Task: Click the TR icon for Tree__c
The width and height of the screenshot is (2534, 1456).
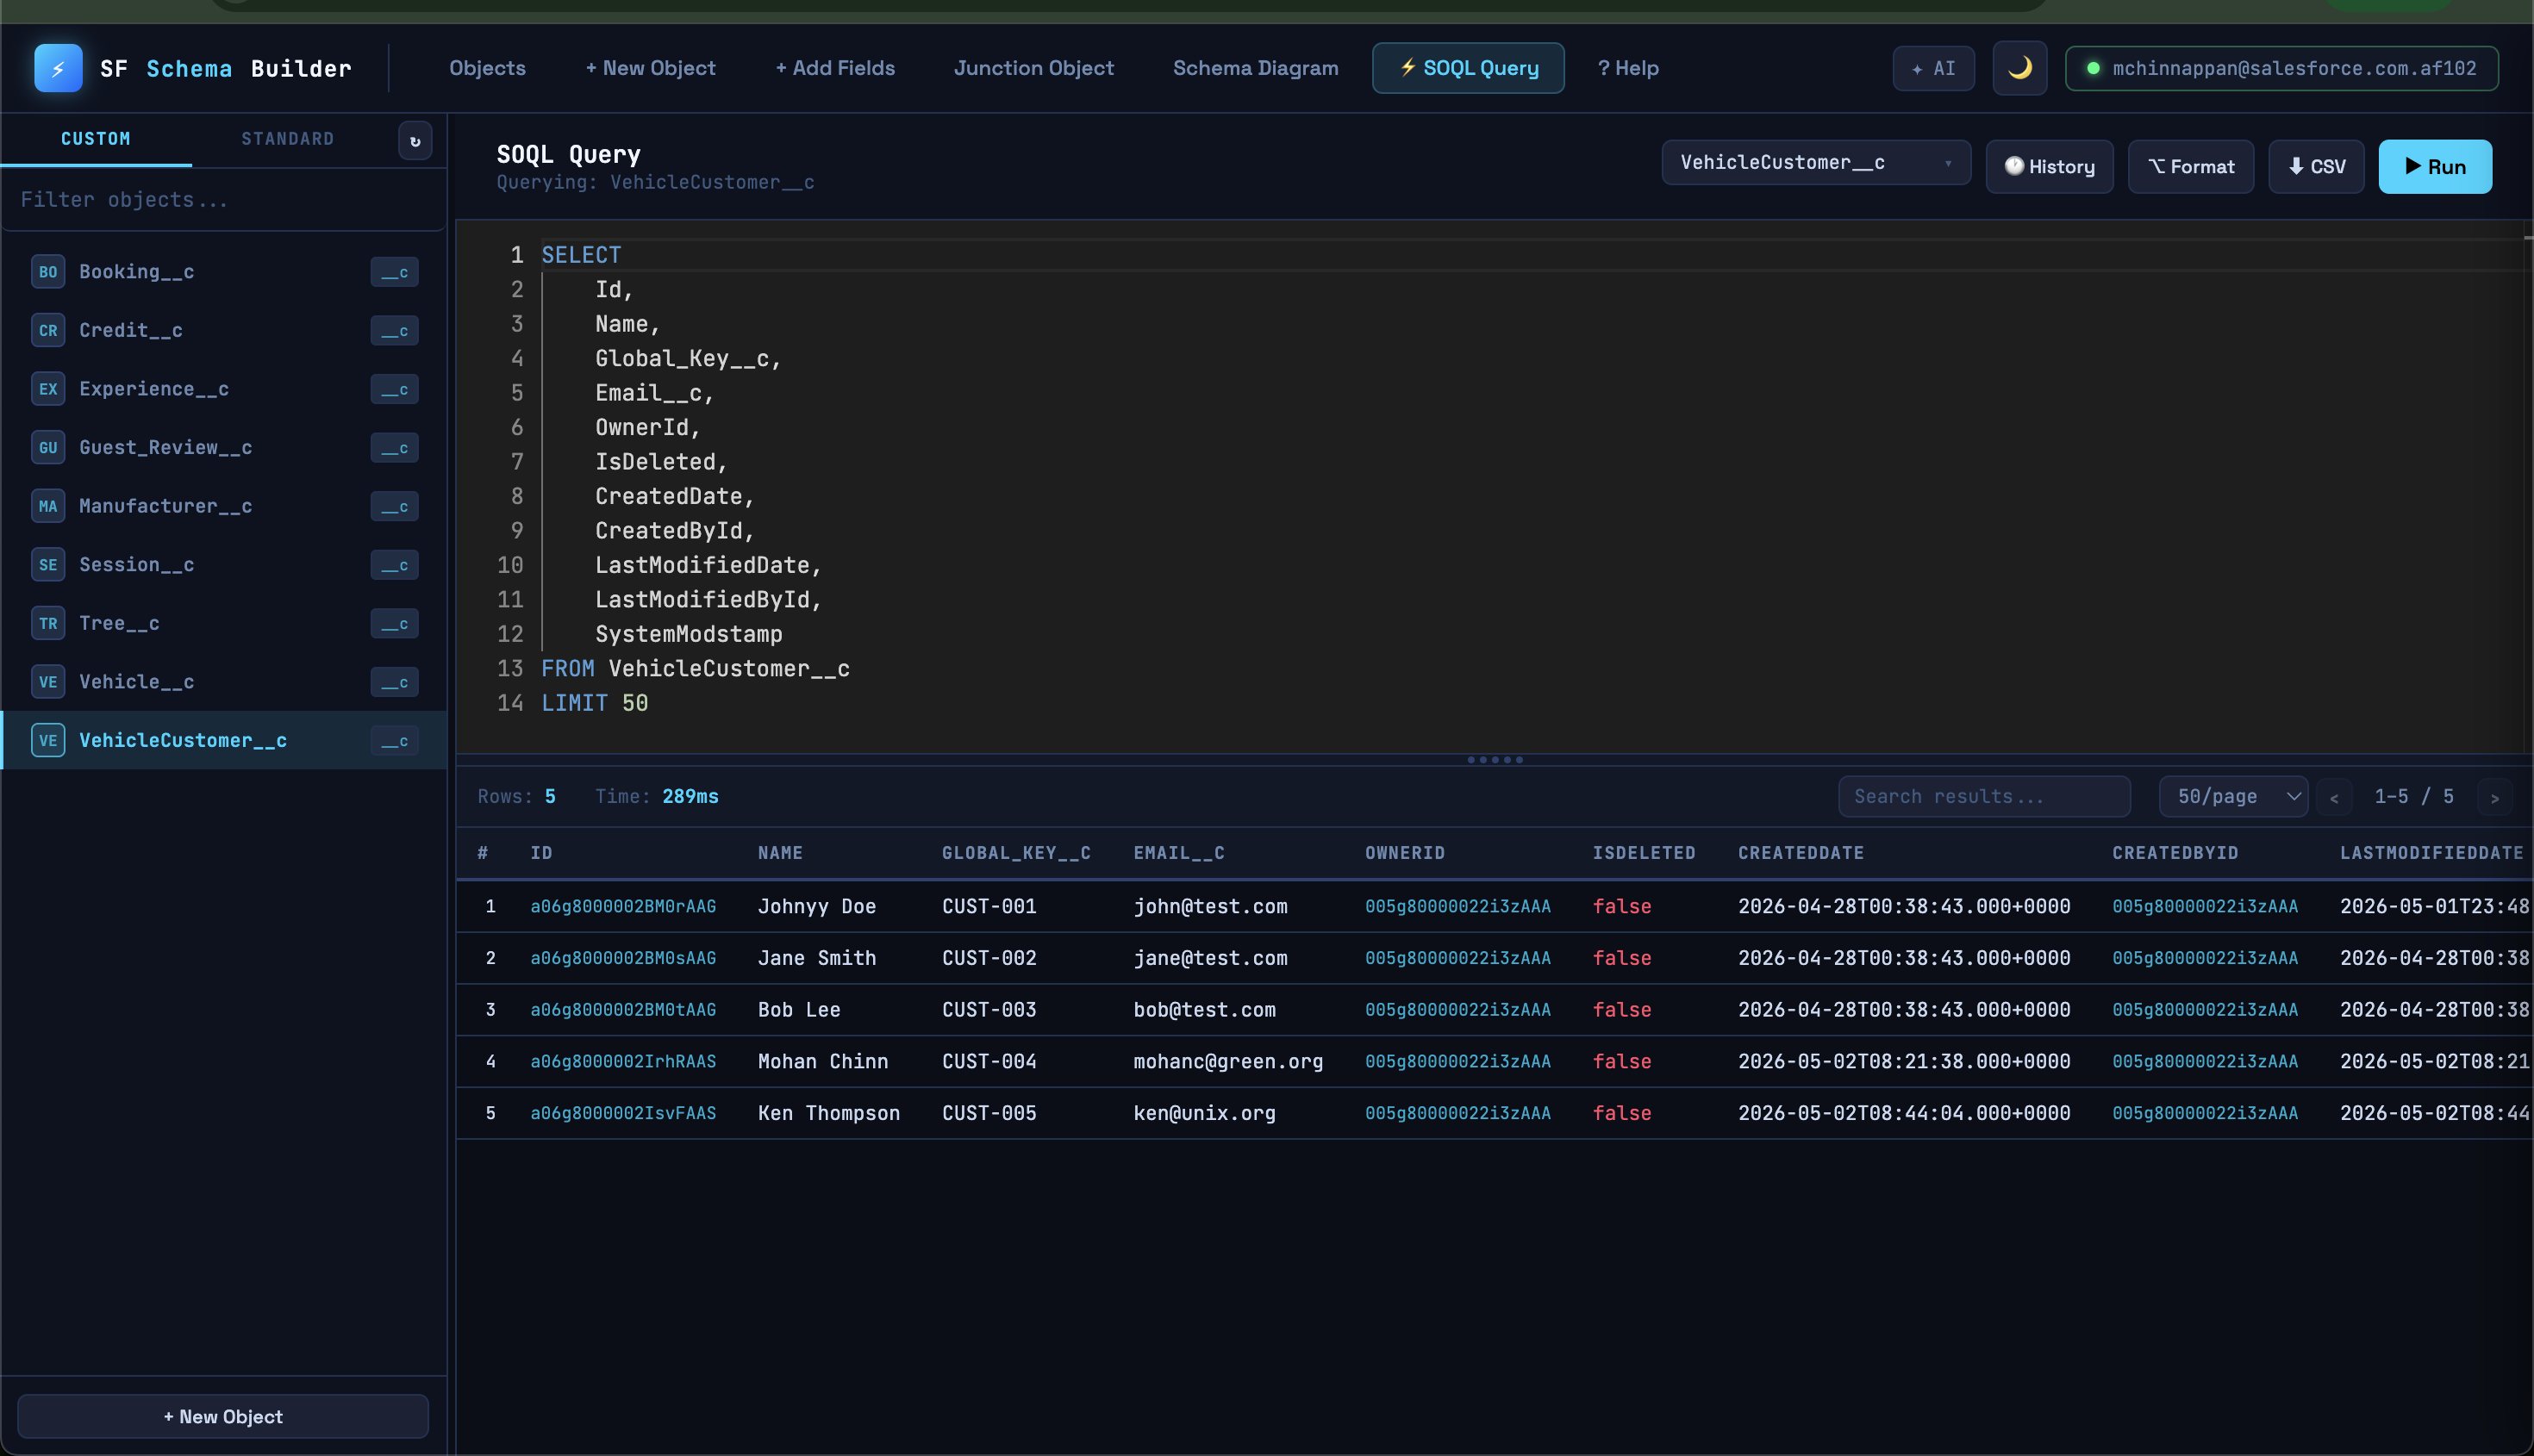Action: 48,624
